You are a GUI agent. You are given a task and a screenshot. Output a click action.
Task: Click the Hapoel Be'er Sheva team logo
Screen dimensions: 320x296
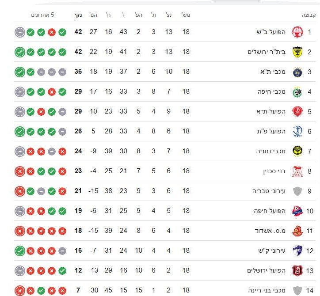point(297,32)
